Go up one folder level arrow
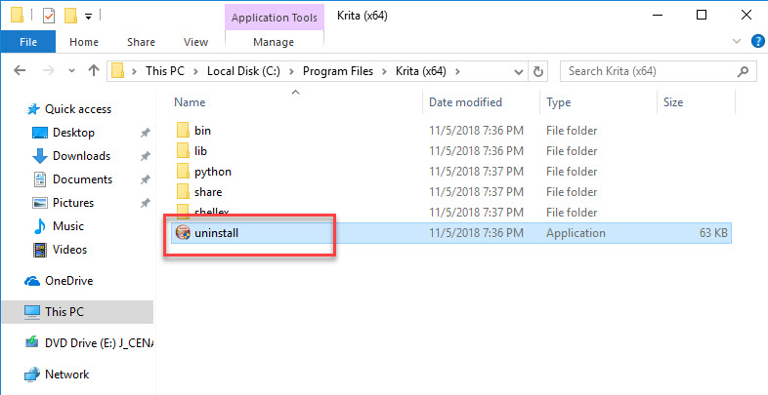Viewport: 768px width, 395px height. click(x=94, y=71)
